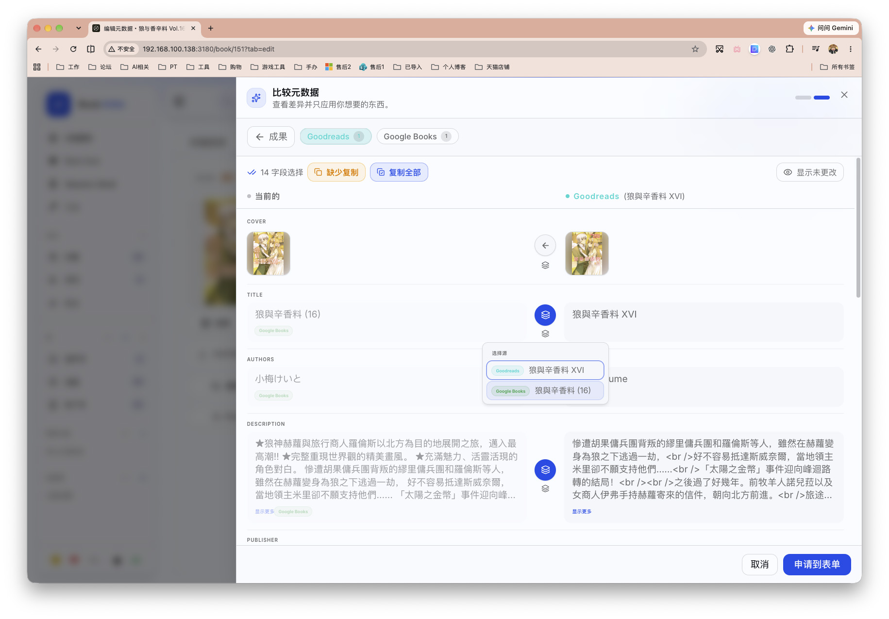The image size is (889, 619).
Task: Click the browser forward arrow
Action: click(56, 49)
